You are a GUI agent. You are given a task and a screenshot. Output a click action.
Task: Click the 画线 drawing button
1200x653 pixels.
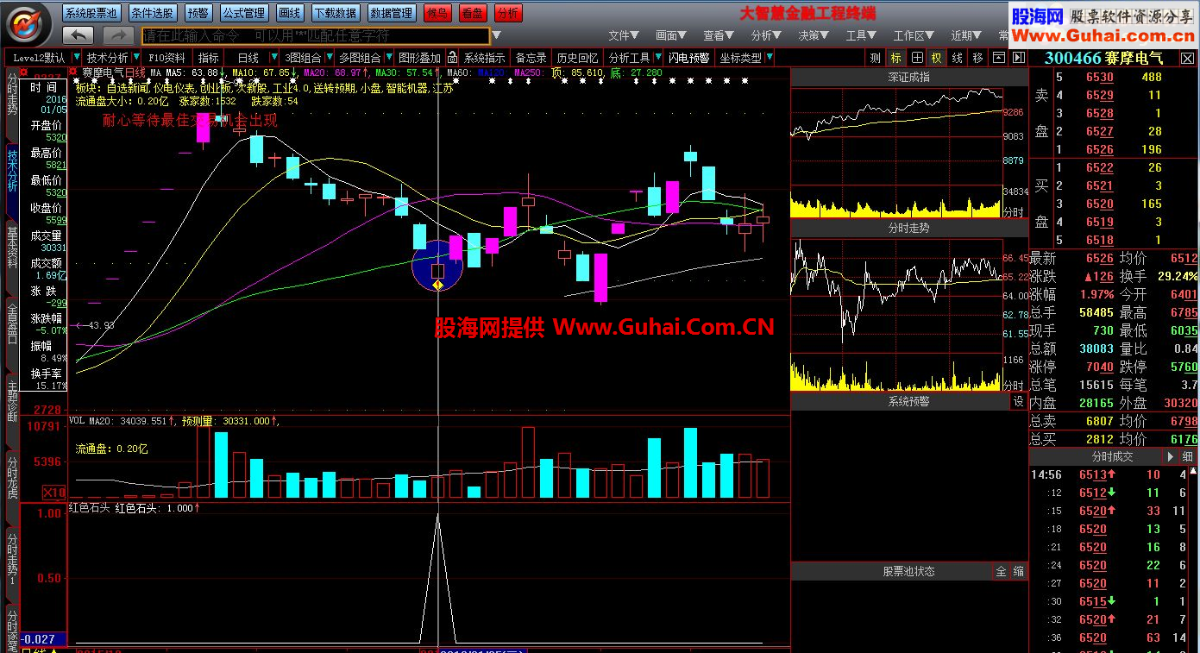290,13
